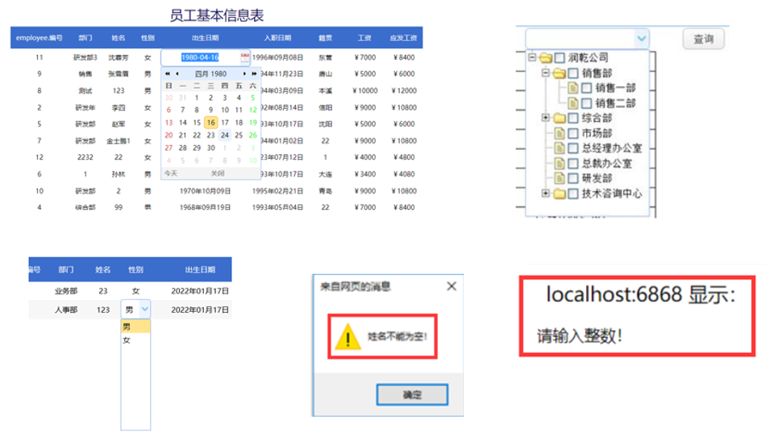Select day 24 in the calendar

pos(225,135)
